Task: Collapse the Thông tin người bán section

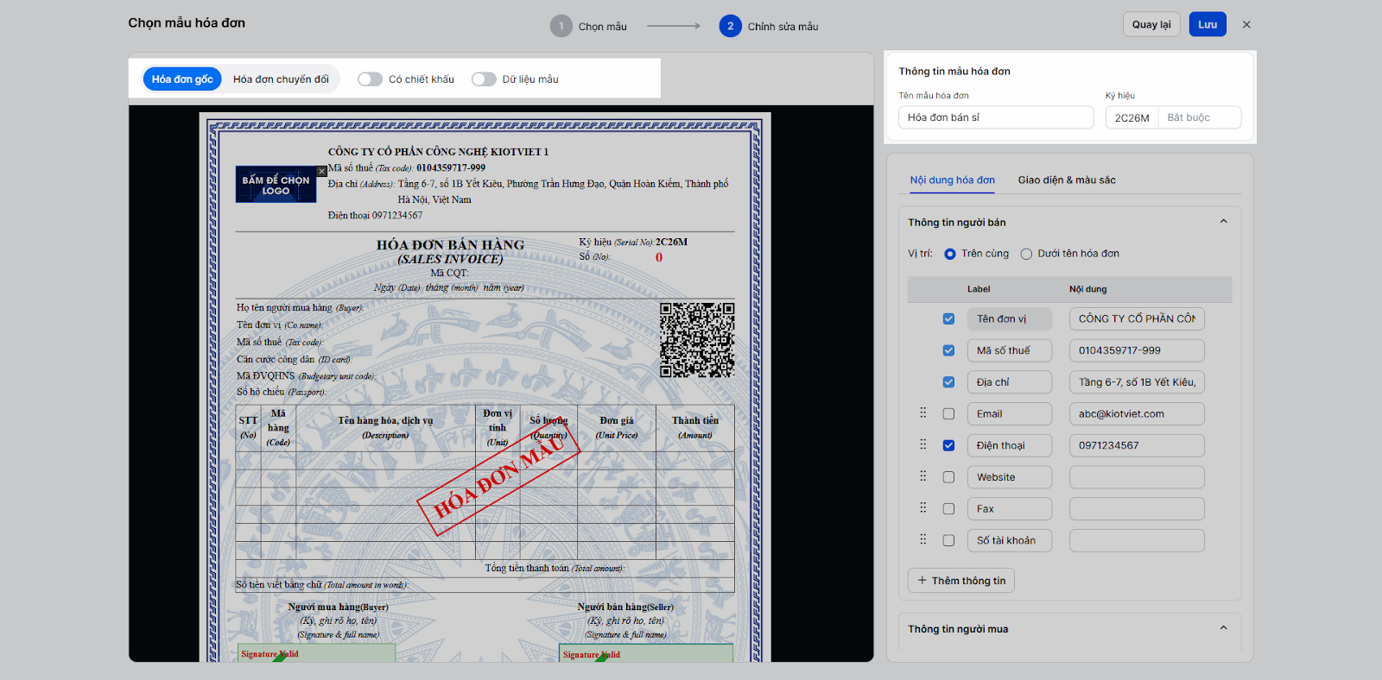Action: pos(1223,222)
